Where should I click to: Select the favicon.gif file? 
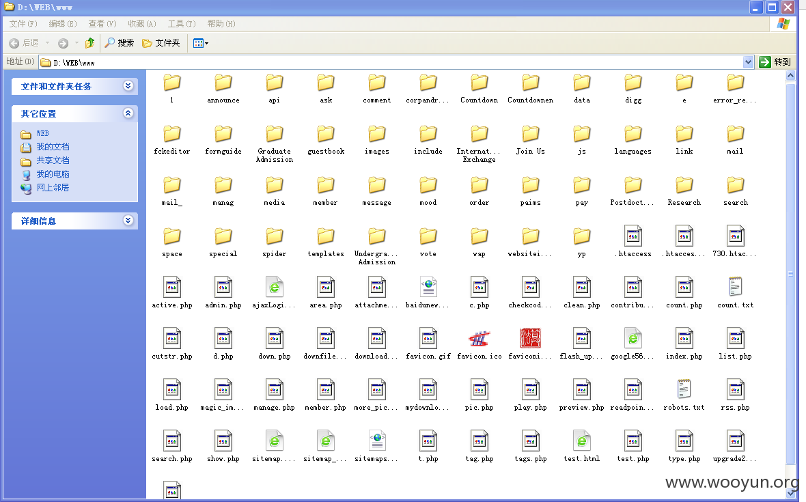[x=428, y=344]
